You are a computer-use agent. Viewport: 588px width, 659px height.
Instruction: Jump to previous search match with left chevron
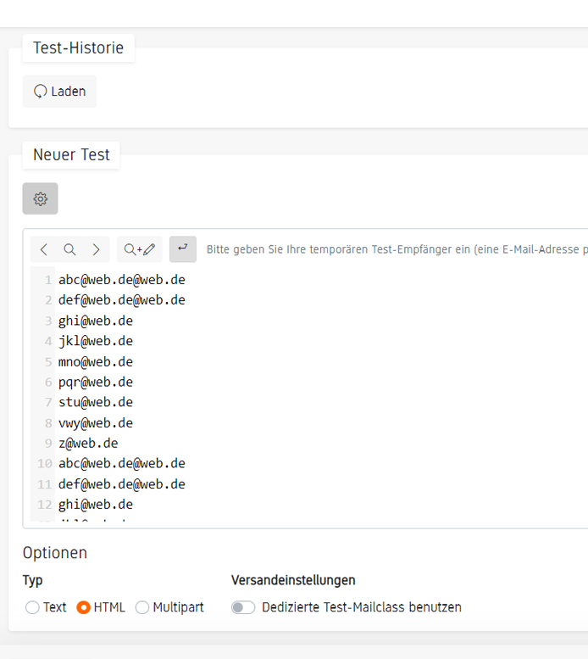click(44, 249)
